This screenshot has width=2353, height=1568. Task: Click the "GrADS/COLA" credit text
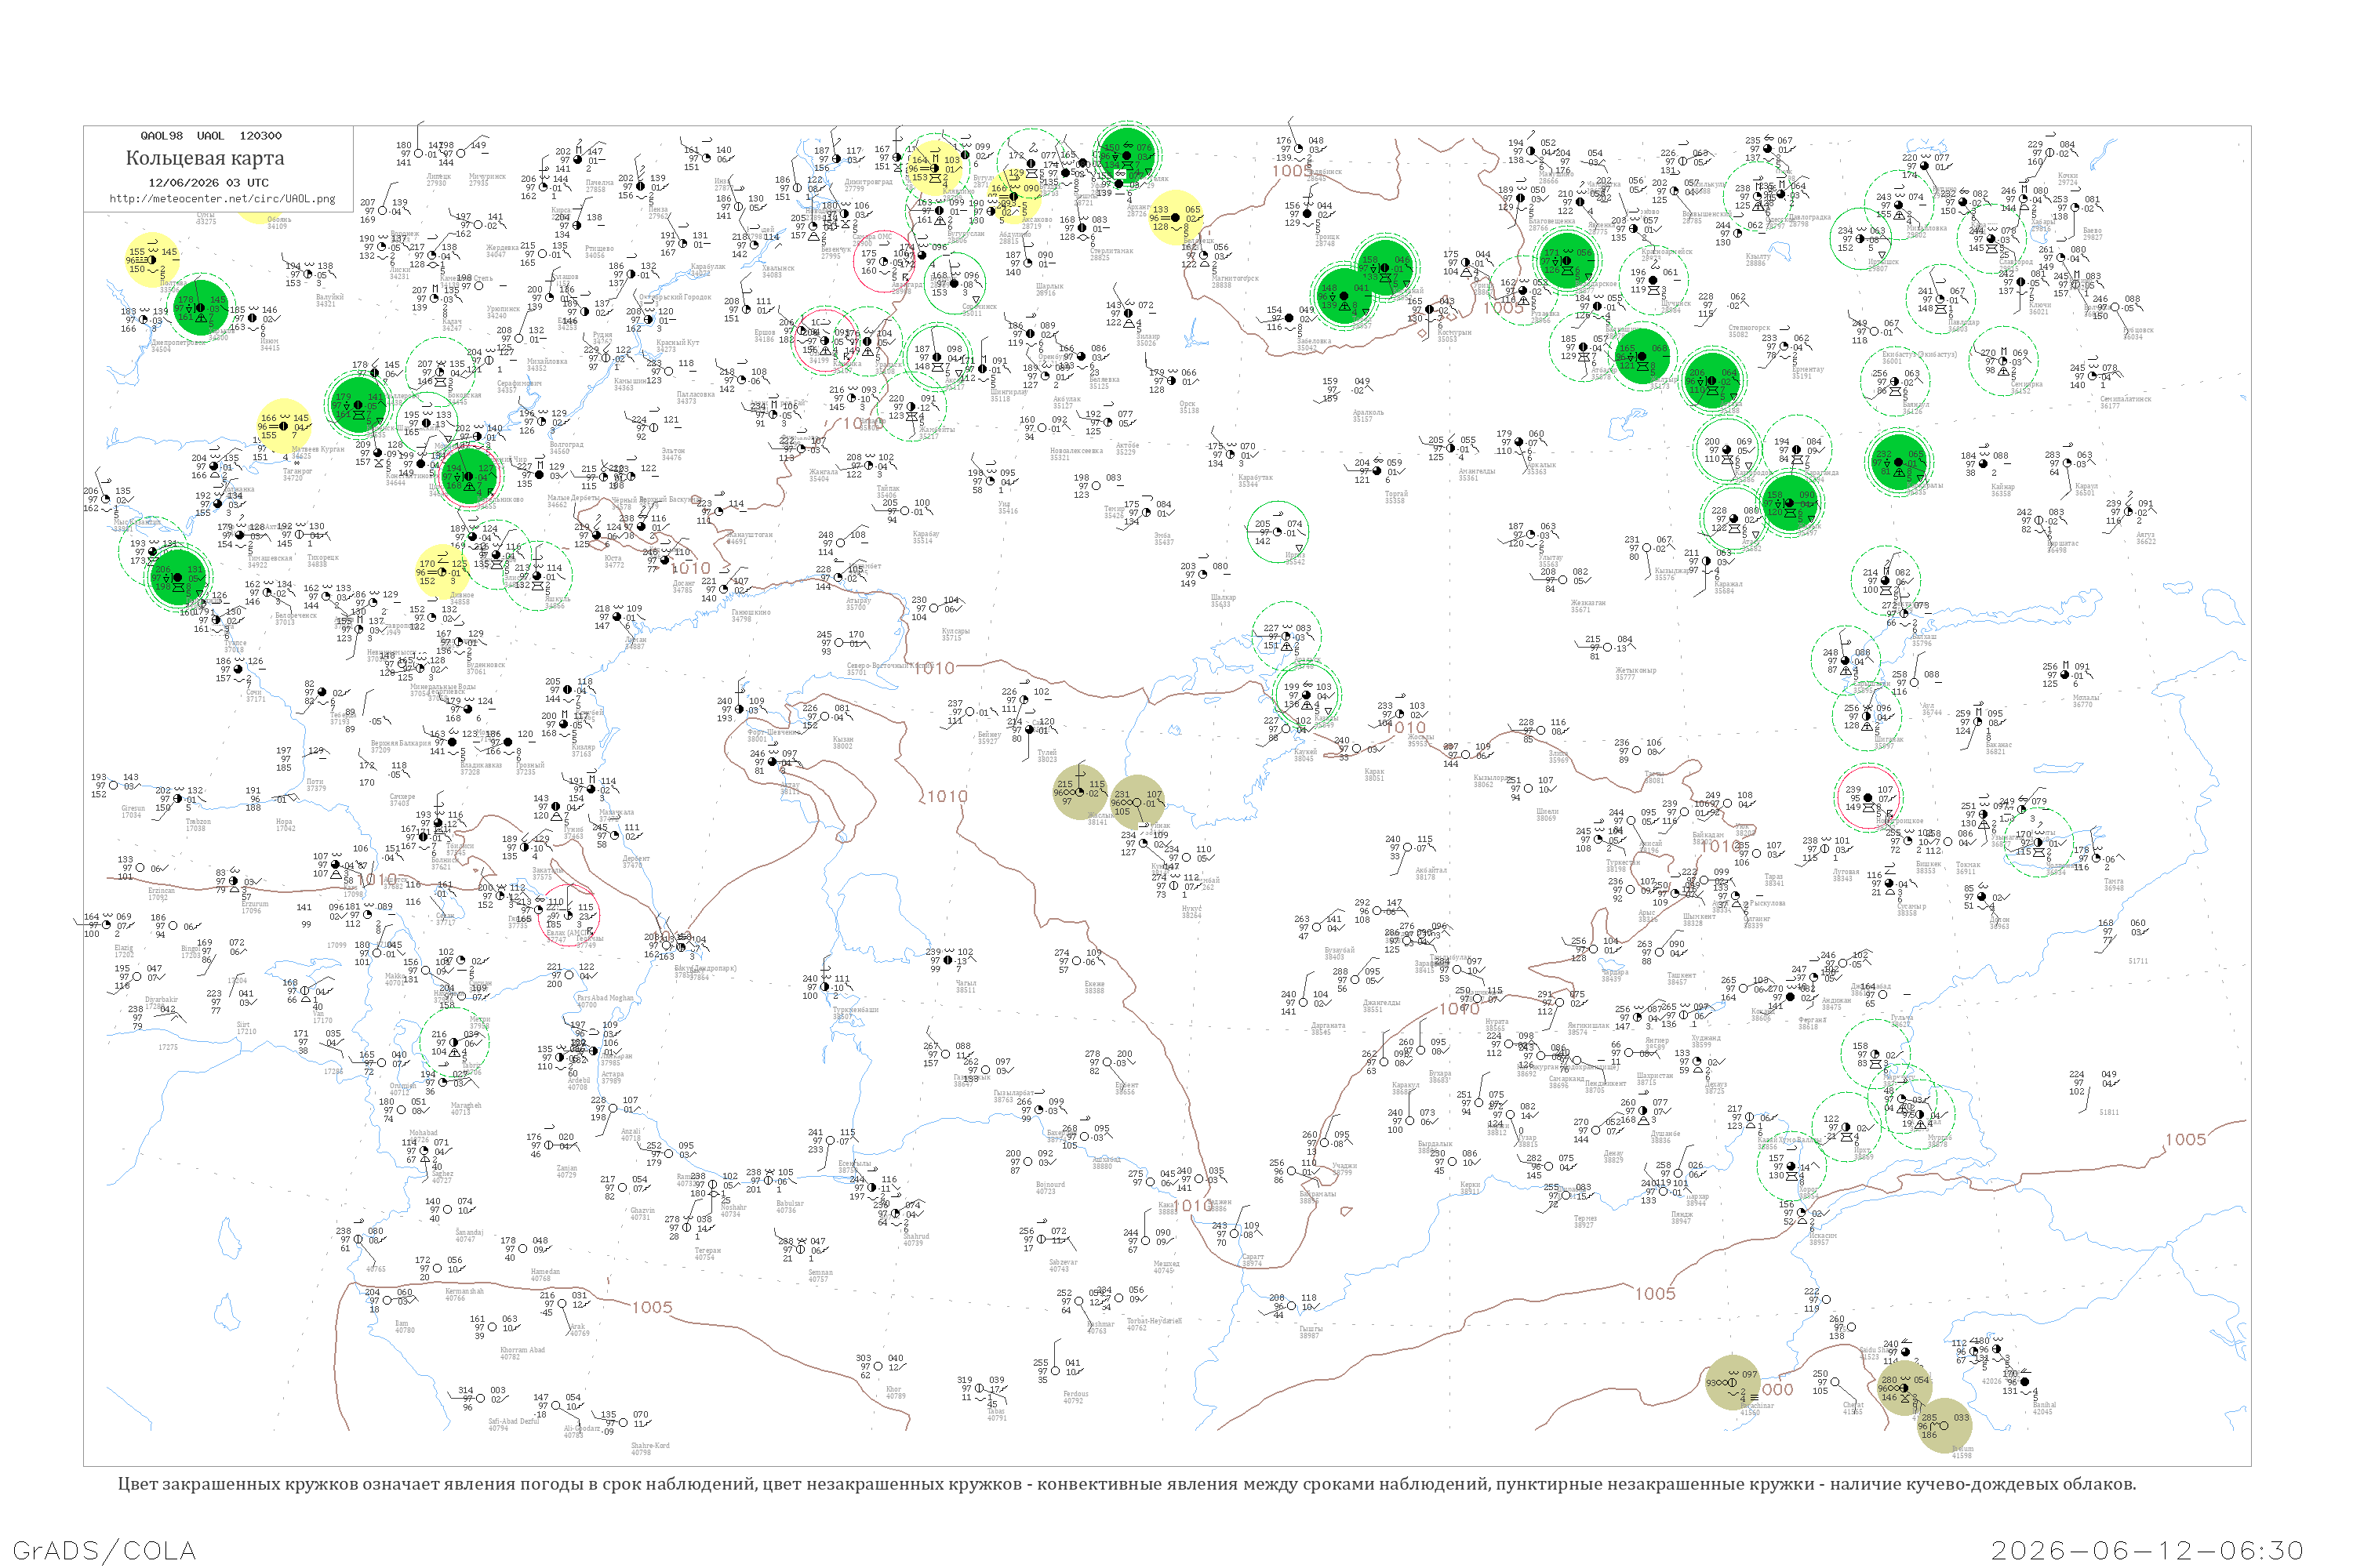104,1550
